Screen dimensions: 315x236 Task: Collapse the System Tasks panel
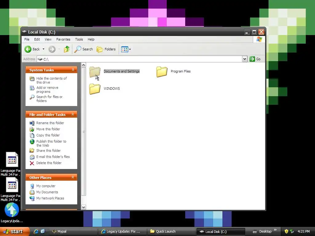coord(73,70)
